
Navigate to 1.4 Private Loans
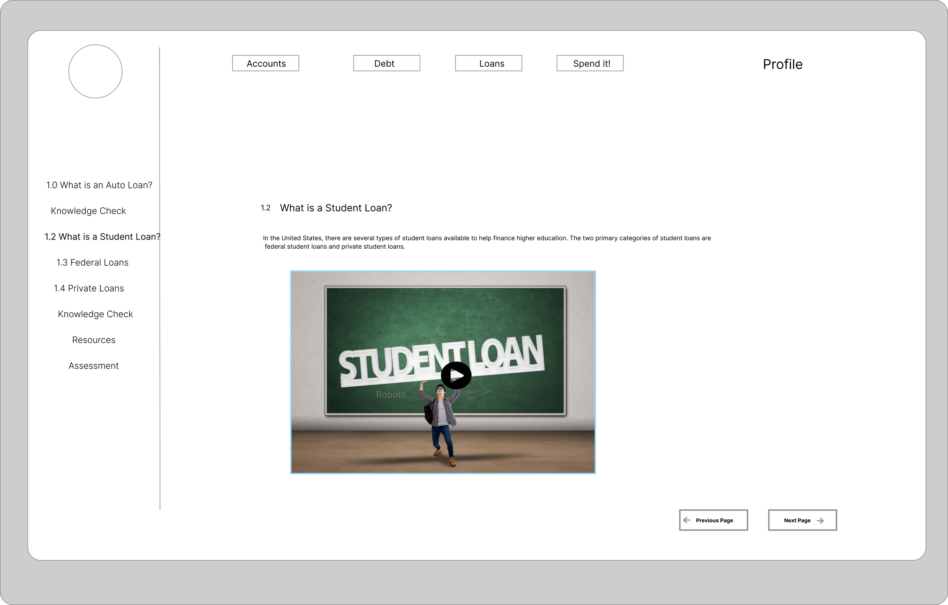tap(89, 288)
